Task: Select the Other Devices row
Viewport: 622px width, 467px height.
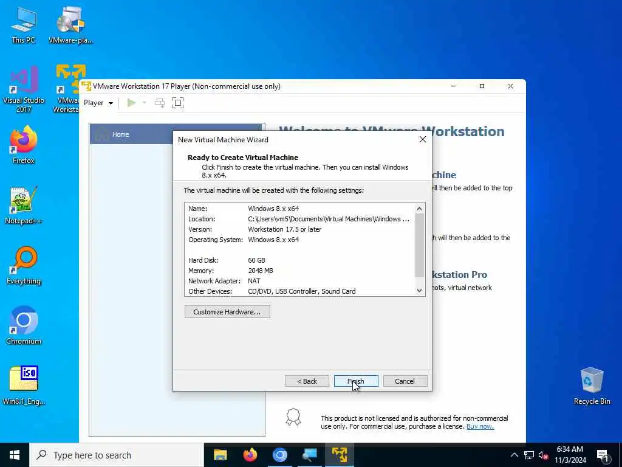Action: click(300, 291)
